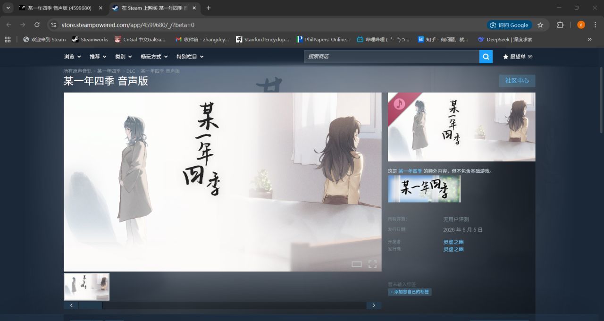604x321 pixels.
Task: Expand the 类别 dropdown menu
Action: [x=124, y=57]
